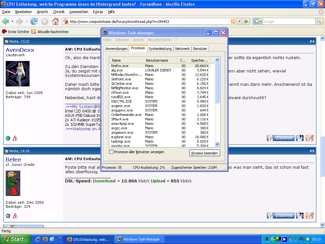The height and width of the screenshot is (244, 325).
Task: Click AvenDexx's avatar thumbnail
Action: [18, 74]
